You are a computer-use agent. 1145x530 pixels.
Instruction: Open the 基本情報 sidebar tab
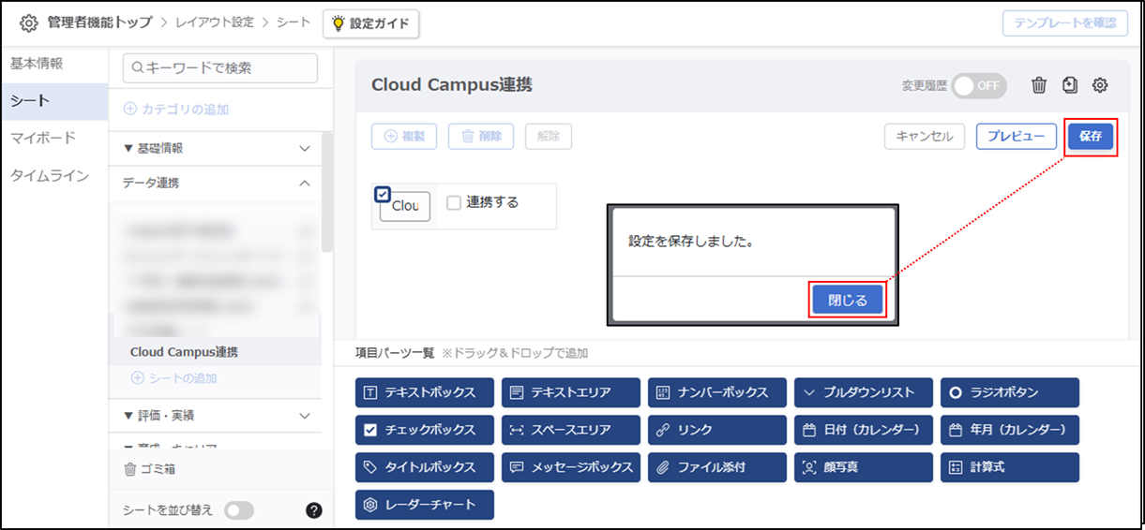[53, 64]
